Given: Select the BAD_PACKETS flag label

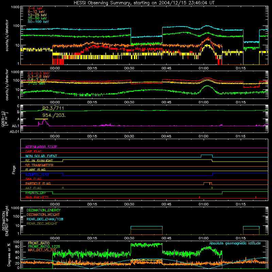Looking at the screenshot, I should pyautogui.click(x=37, y=197).
